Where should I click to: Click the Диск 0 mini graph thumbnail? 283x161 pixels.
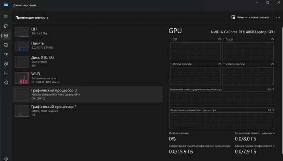22,61
